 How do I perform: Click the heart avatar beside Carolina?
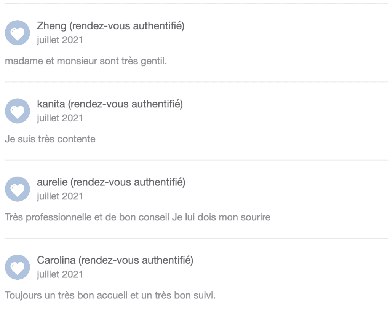click(x=18, y=267)
